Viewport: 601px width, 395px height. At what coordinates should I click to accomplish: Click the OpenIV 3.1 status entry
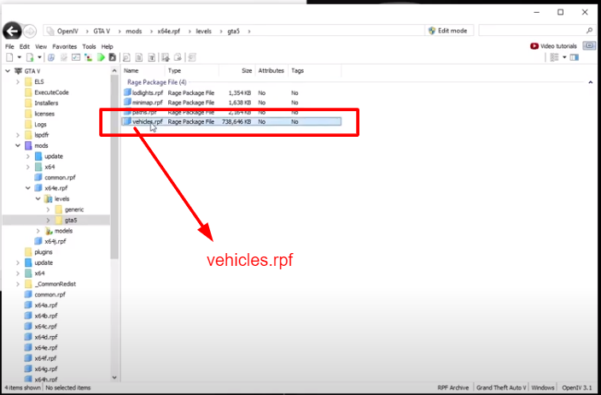click(x=577, y=387)
